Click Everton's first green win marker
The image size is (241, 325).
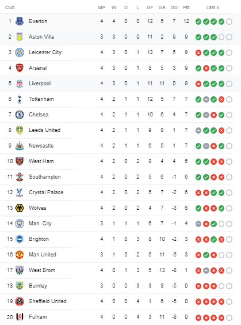tap(198, 21)
